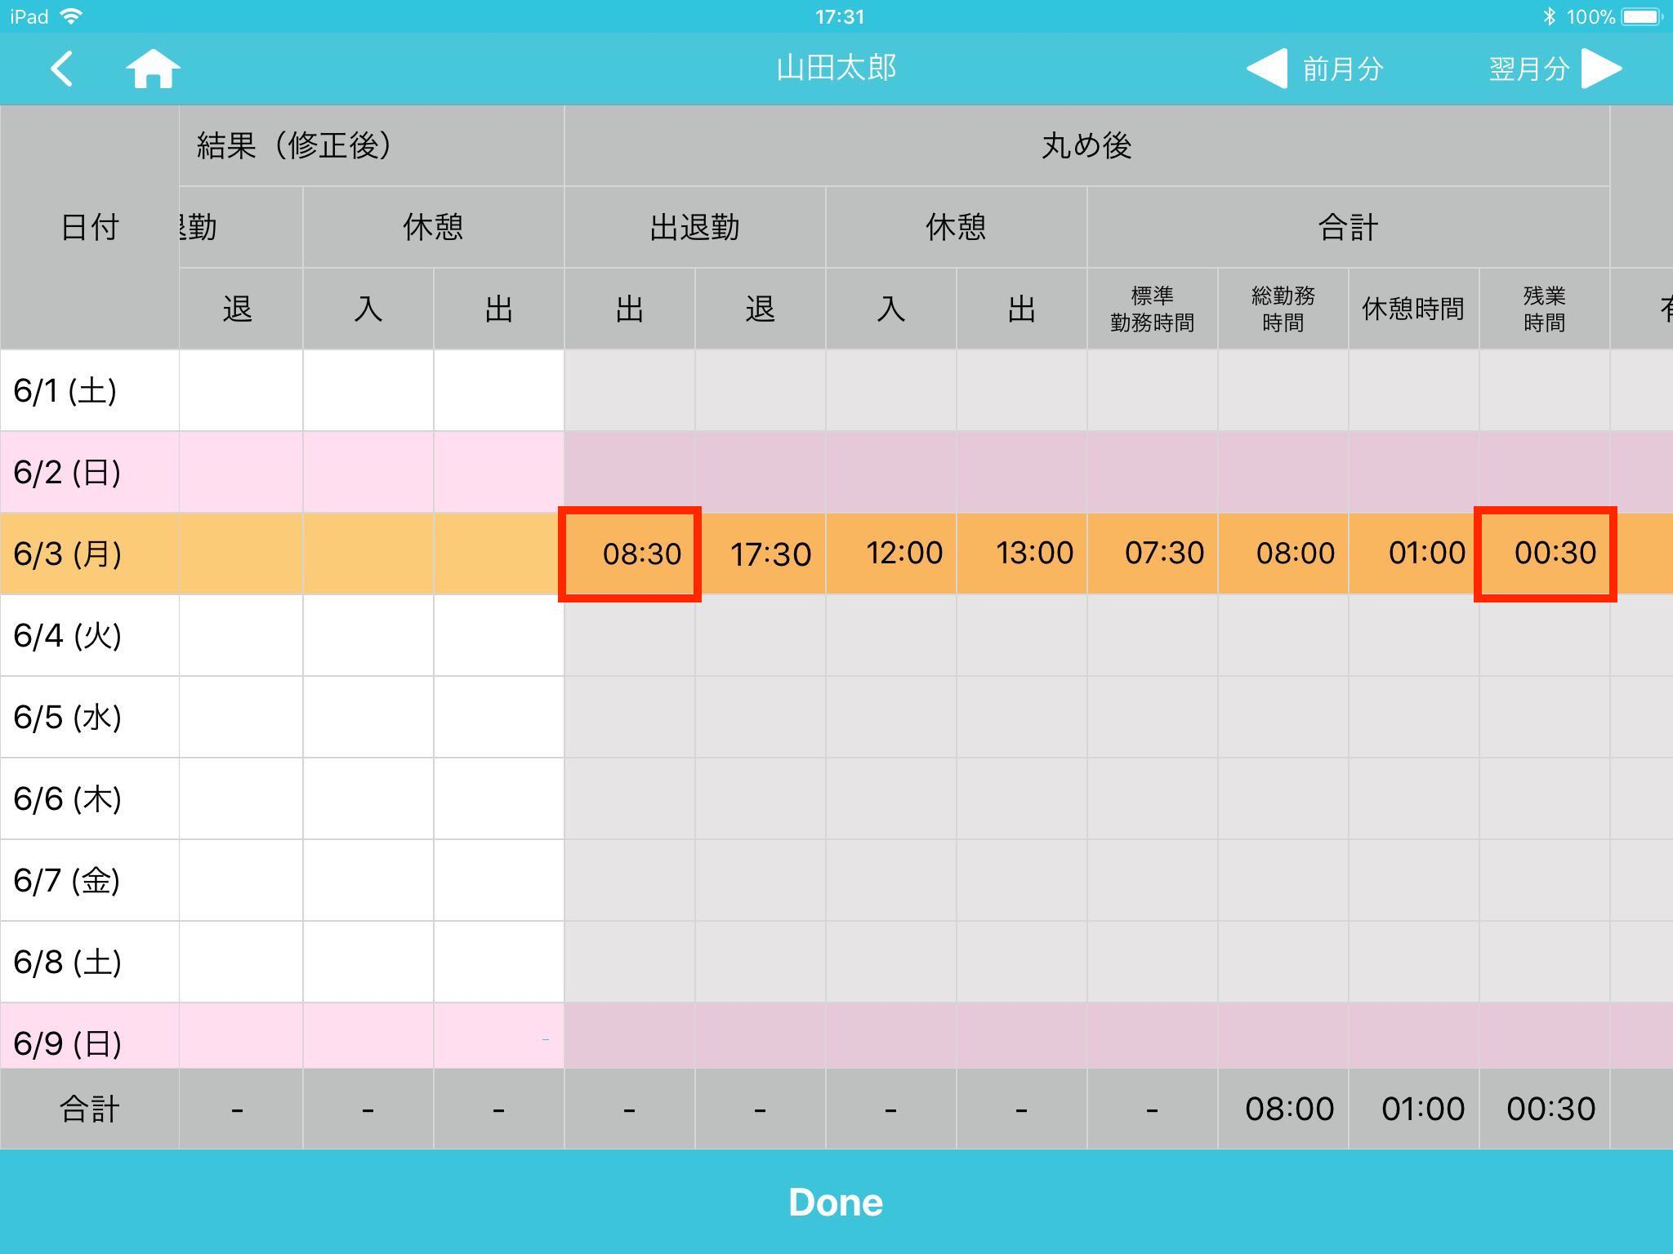The height and width of the screenshot is (1254, 1673).
Task: Show previous month with left triangle
Action: (x=1266, y=69)
